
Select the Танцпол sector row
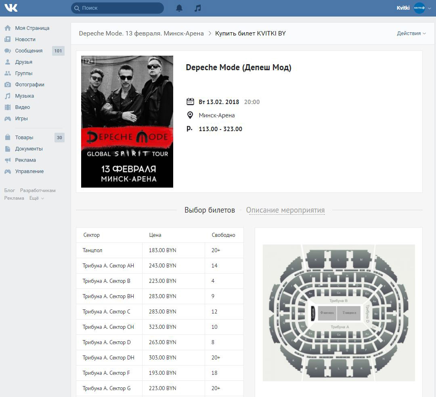click(x=160, y=250)
